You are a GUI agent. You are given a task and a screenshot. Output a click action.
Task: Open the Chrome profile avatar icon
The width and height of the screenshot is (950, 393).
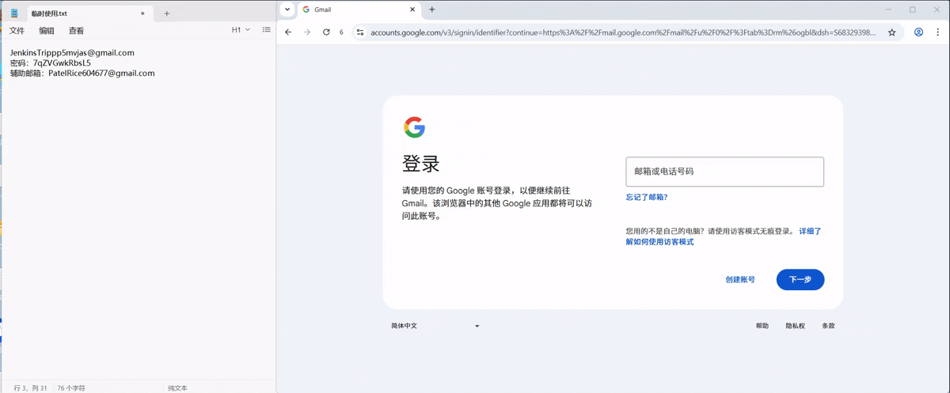point(919,32)
